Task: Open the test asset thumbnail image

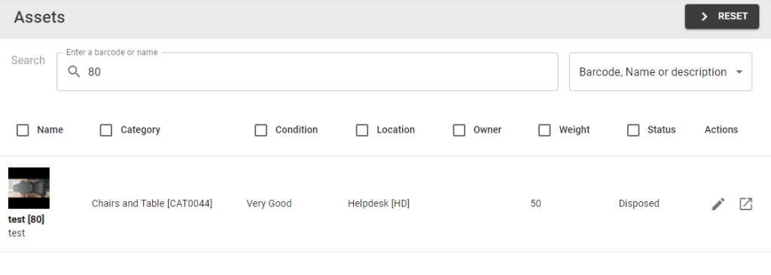Action: 29,188
